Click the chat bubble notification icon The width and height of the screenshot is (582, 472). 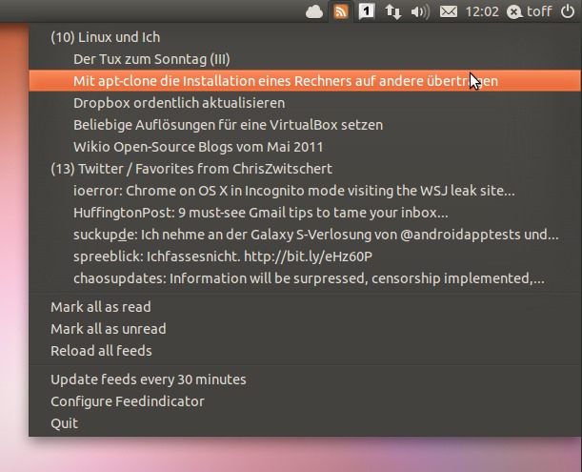tap(367, 11)
